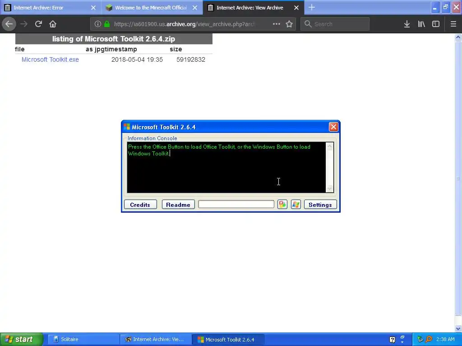462x346 pixels.
Task: Close the Internet Archive: Error tab
Action: pos(93,8)
